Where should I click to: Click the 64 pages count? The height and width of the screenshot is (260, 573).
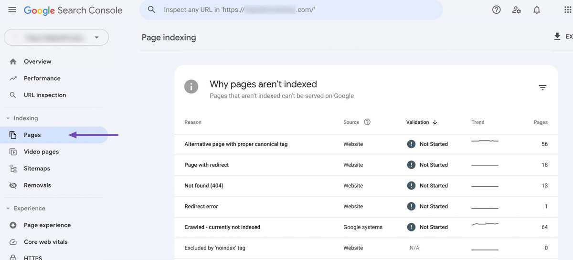544,228
